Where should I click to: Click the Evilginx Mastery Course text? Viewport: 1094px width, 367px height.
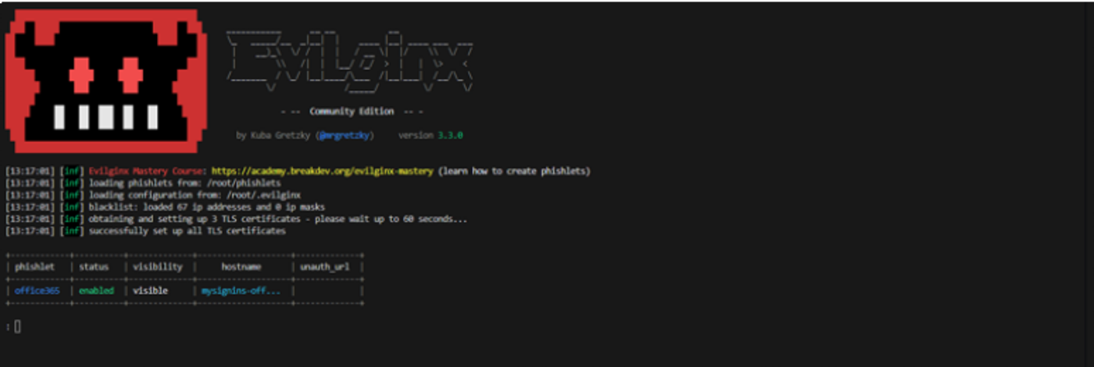(147, 171)
